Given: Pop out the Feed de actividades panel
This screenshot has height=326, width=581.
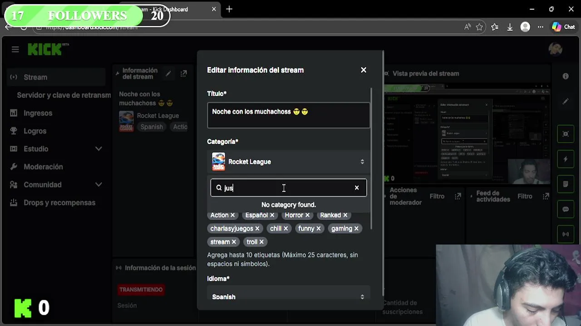Looking at the screenshot, I should (545, 196).
